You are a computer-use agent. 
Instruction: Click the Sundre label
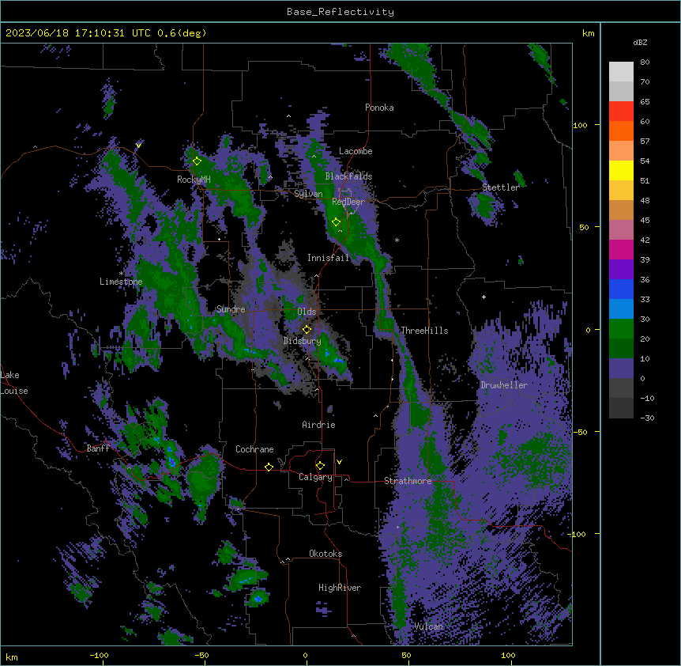click(x=231, y=309)
